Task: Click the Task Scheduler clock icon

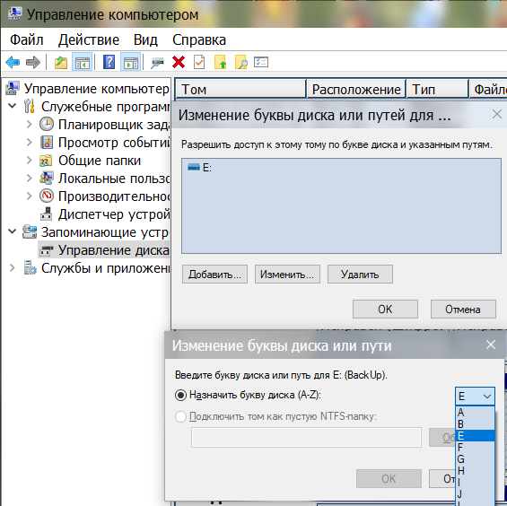Action: 47,124
